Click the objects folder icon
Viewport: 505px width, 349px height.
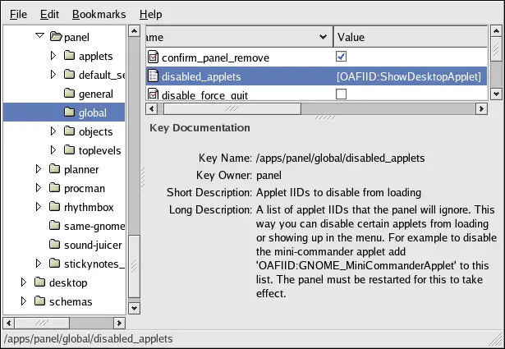point(69,131)
